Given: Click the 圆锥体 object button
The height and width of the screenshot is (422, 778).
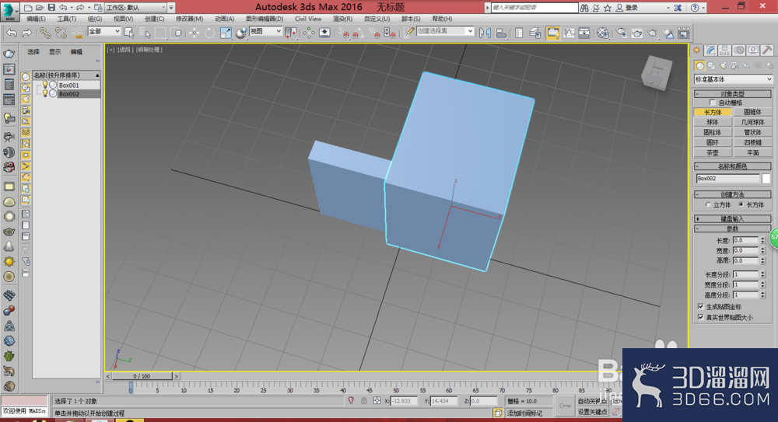Looking at the screenshot, I should pos(752,112).
